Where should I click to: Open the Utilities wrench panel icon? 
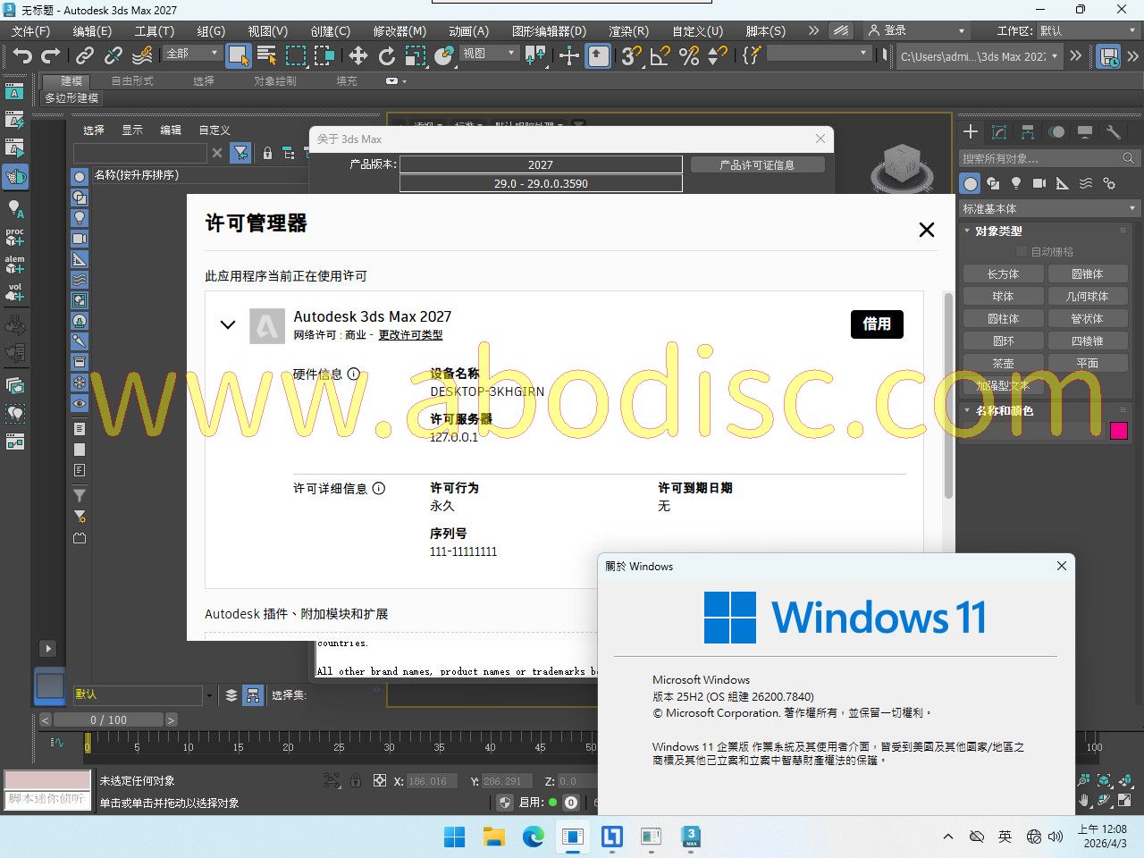click(x=1113, y=132)
